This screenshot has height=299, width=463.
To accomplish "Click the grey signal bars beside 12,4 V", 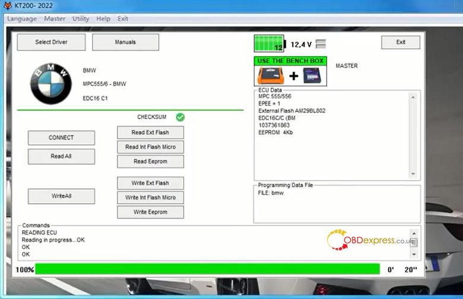I will coord(321,44).
